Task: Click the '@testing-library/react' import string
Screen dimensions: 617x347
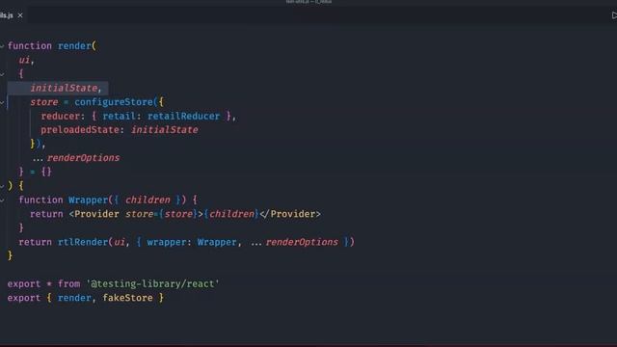Action: [x=152, y=283]
